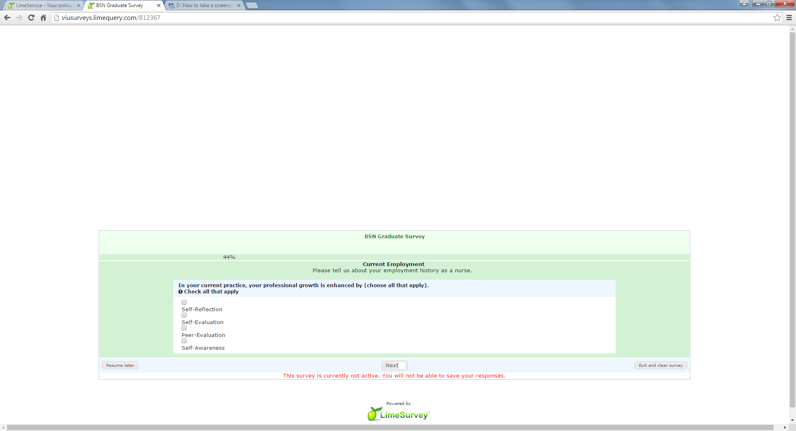
Task: Click the professional growth question text
Action: (x=303, y=285)
